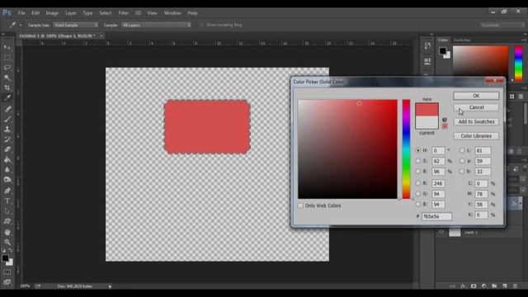
Task: Select the Lasso tool
Action: (7, 68)
